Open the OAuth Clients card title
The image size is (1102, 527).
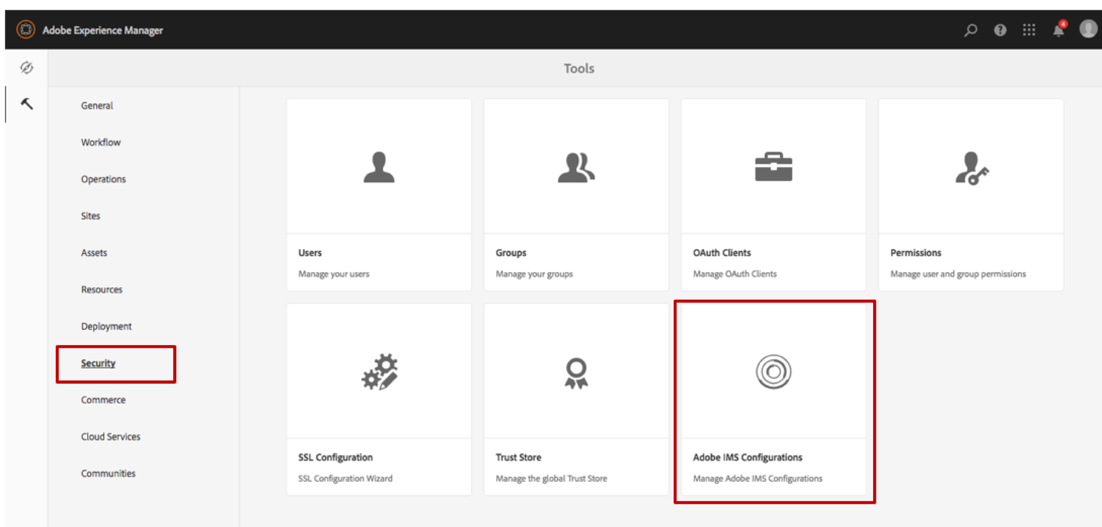[722, 252]
